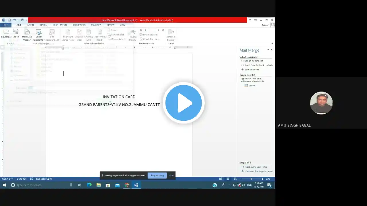Switch to Print Layout view icon

[228, 179]
